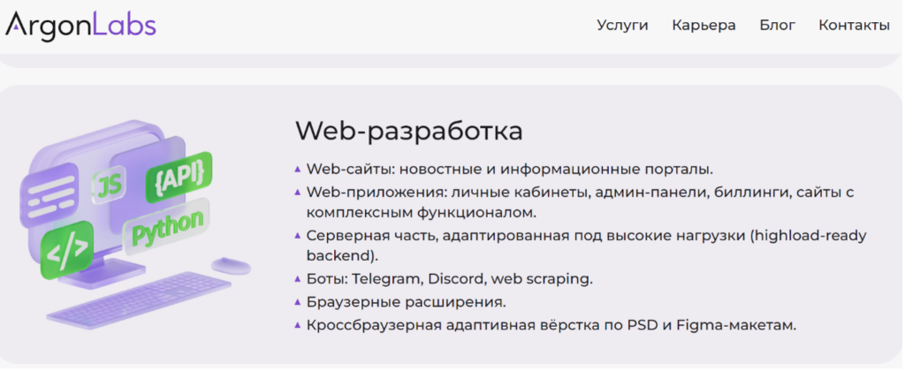Click the Кроссбраузерная адаптивная вёрстка line
905x371 pixels.
(551, 325)
